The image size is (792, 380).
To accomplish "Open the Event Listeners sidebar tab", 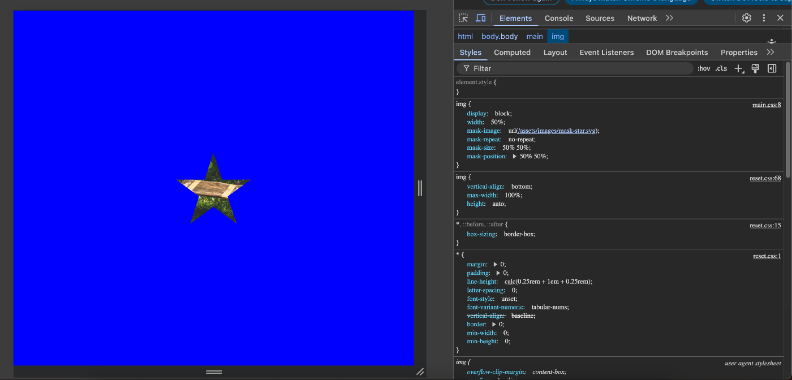I will point(606,52).
